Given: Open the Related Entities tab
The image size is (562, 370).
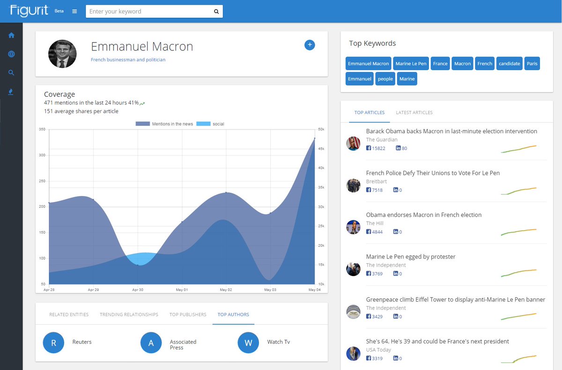Looking at the screenshot, I should click(69, 314).
